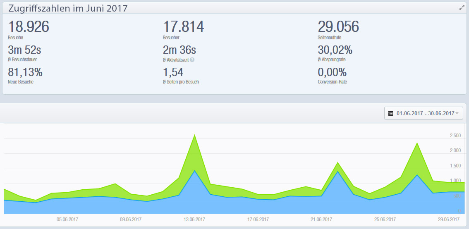Select the 1,54 Seiten pro Besuch metric
This screenshot has height=229, width=469.
point(173,72)
